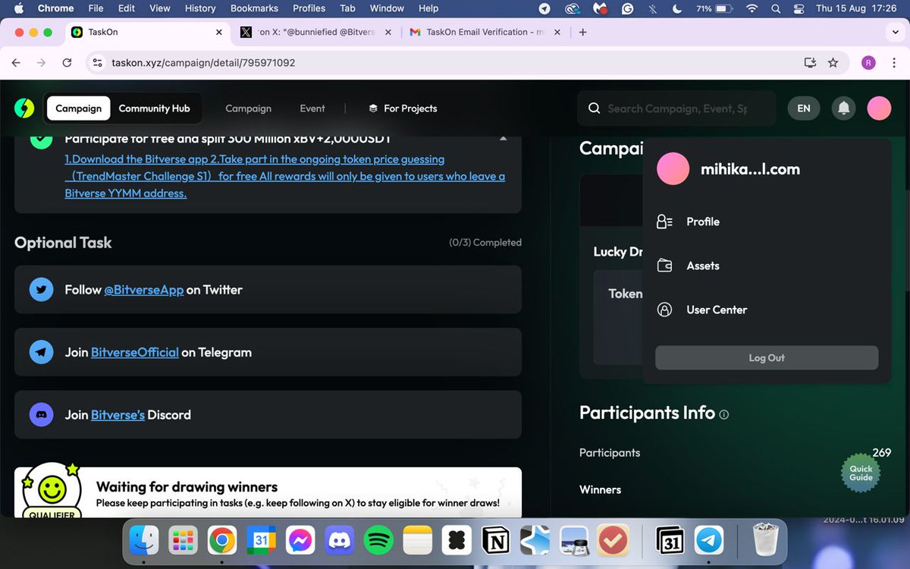Click the pink profile avatar in header
The height and width of the screenshot is (569, 910).
point(879,108)
